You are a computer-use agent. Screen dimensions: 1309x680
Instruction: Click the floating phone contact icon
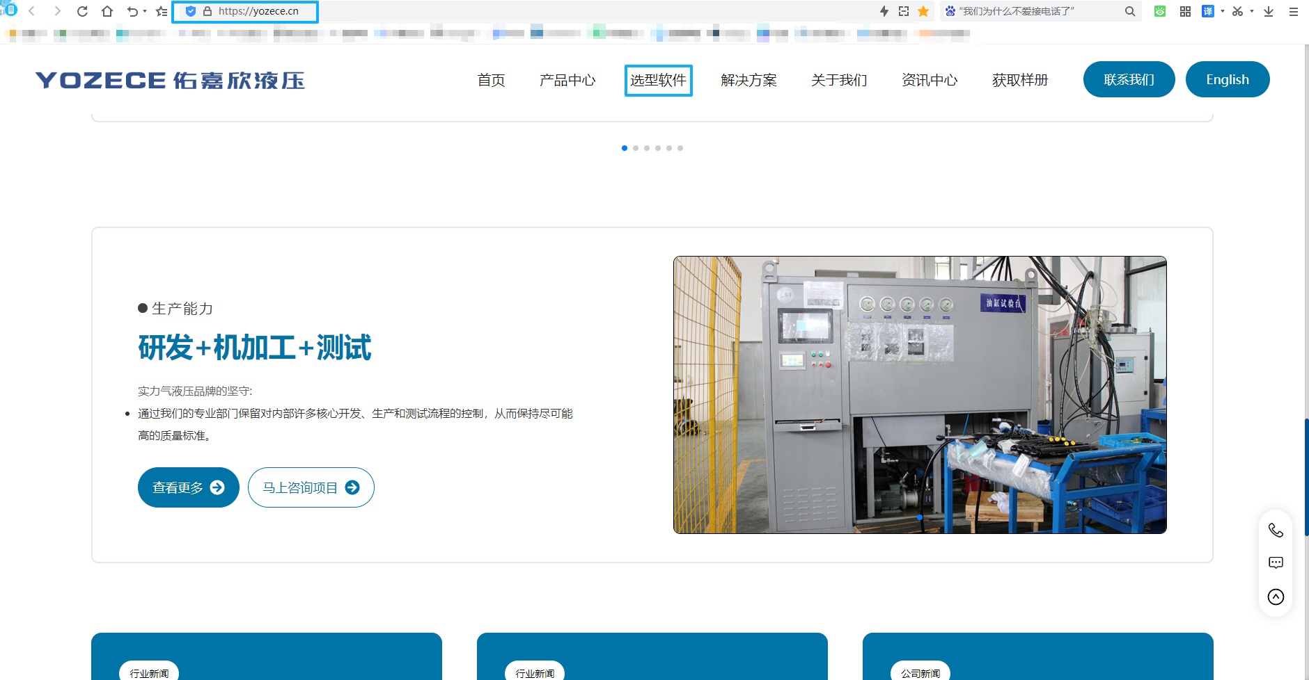point(1276,531)
